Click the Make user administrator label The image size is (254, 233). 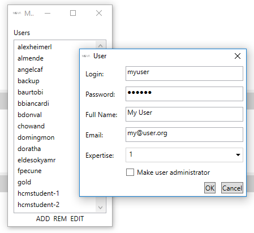(173, 172)
